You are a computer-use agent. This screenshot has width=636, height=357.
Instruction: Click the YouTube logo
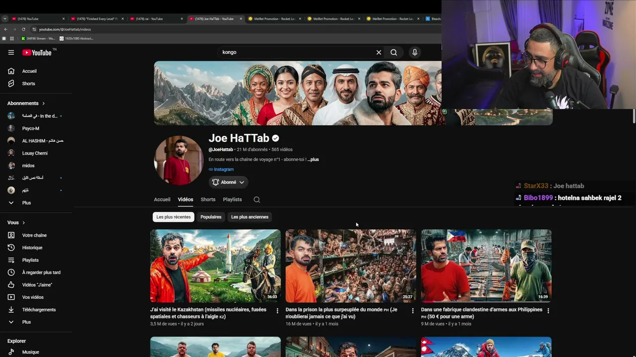pyautogui.click(x=37, y=53)
